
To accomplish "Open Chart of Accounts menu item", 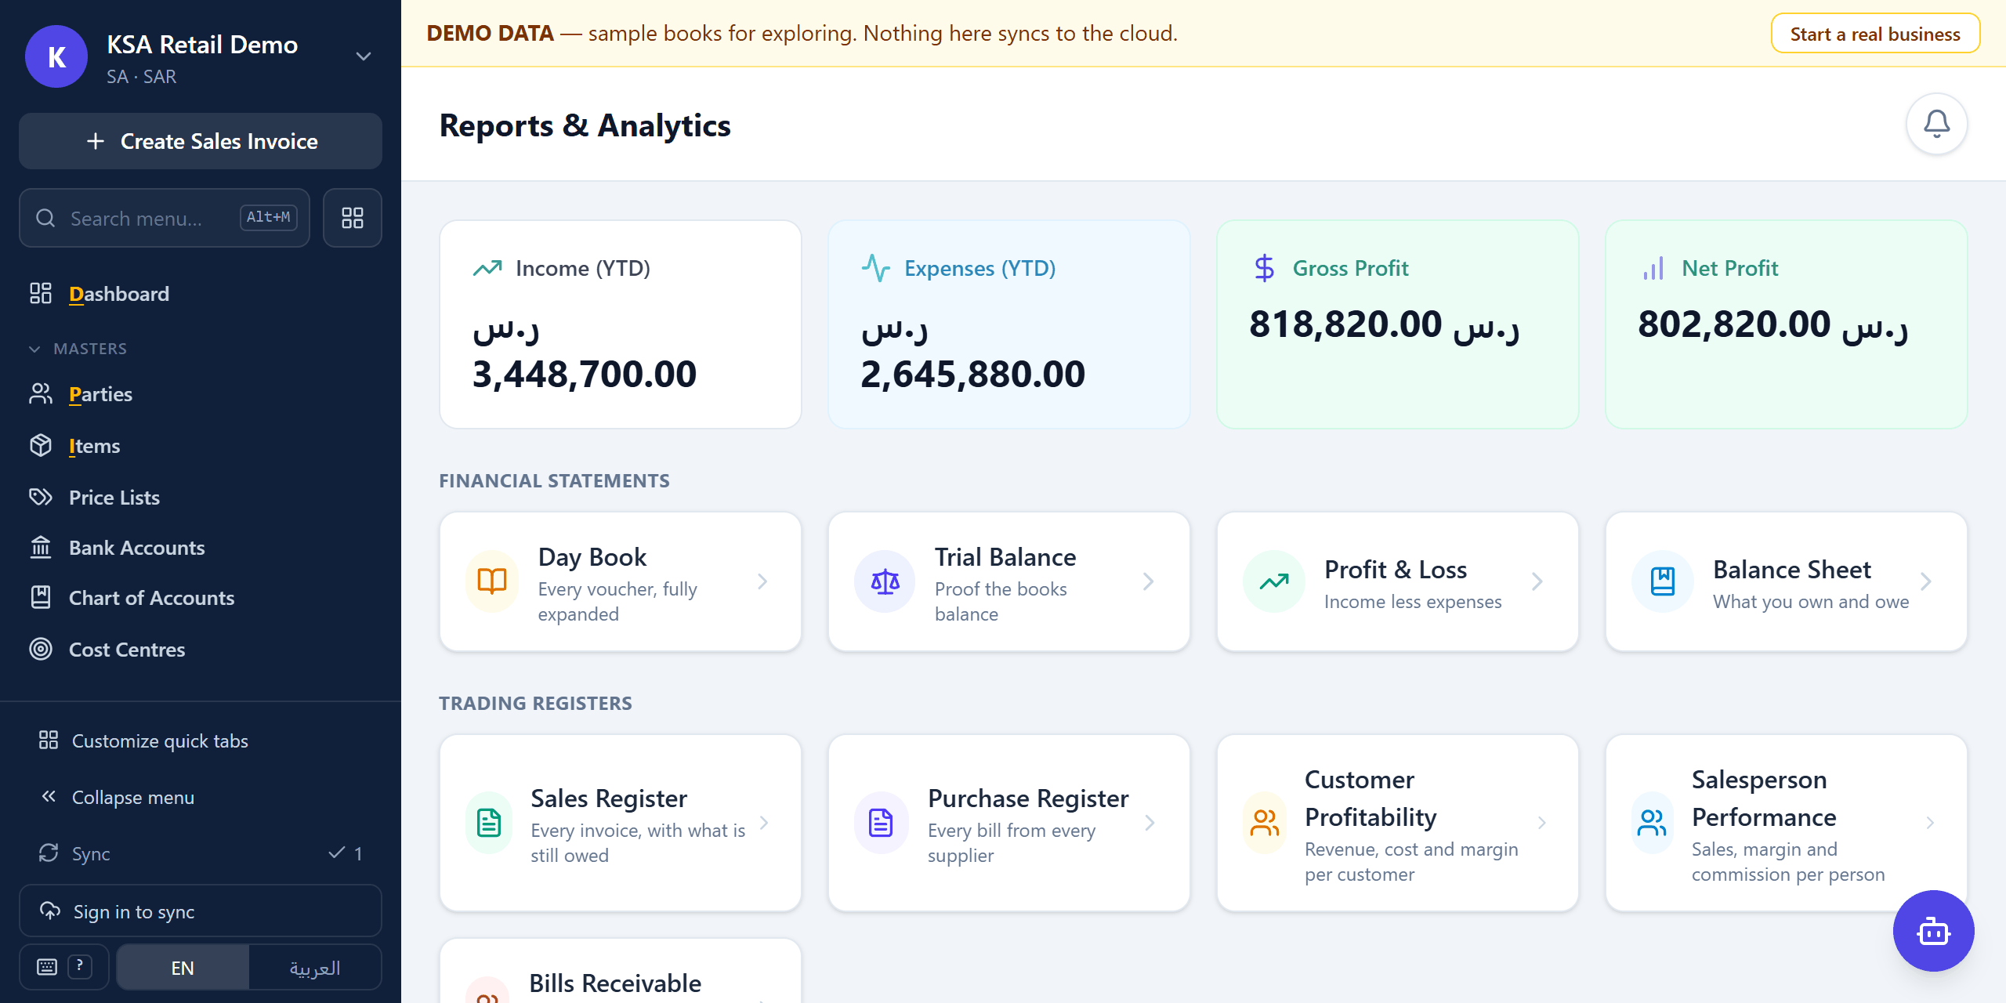I will (201, 598).
